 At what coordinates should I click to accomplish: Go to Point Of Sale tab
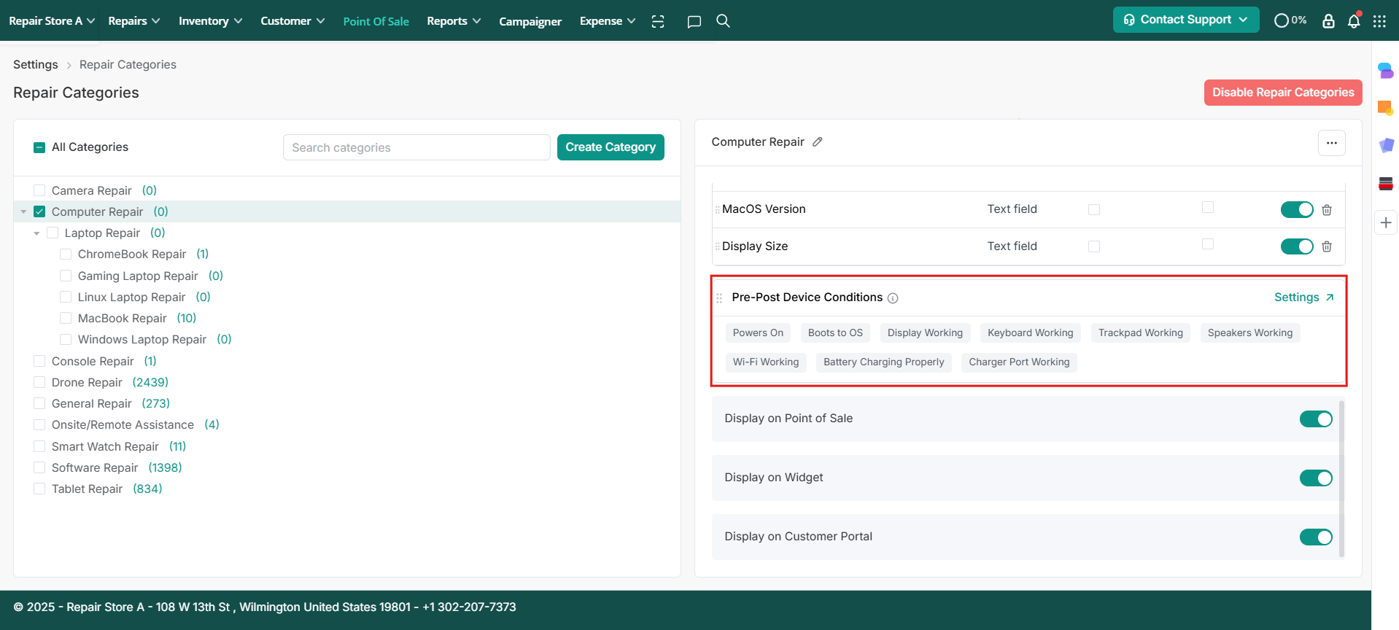pos(376,21)
